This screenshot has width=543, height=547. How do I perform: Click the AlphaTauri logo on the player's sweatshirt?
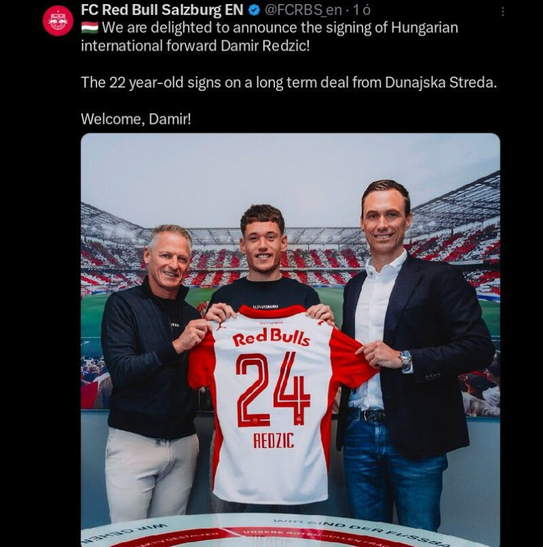265,306
